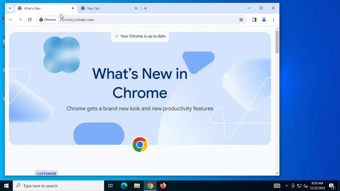Bookmark this page with star icon

click(241, 20)
